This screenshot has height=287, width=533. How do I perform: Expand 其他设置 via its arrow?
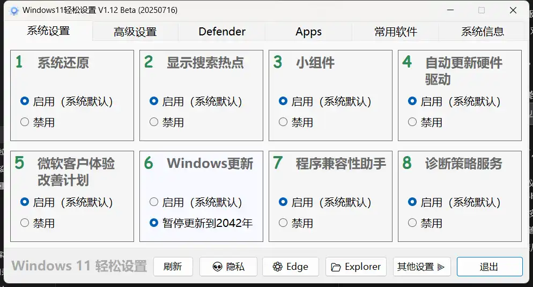441,267
